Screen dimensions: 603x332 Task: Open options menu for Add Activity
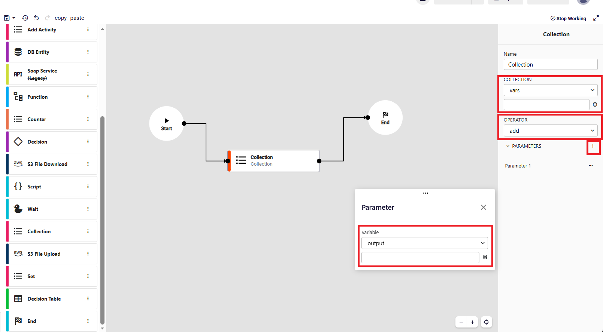[88, 29]
